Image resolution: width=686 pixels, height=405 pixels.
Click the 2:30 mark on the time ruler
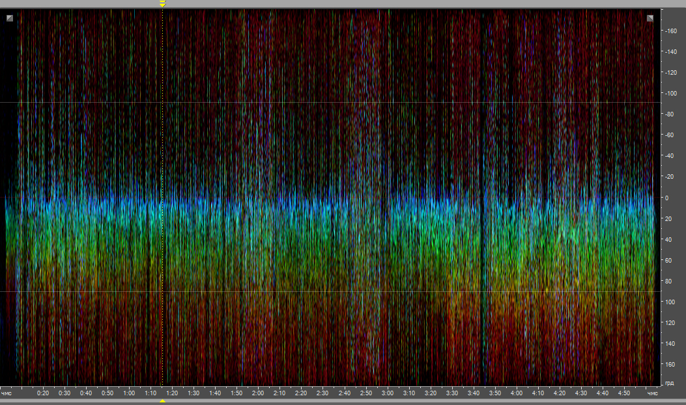click(x=322, y=393)
